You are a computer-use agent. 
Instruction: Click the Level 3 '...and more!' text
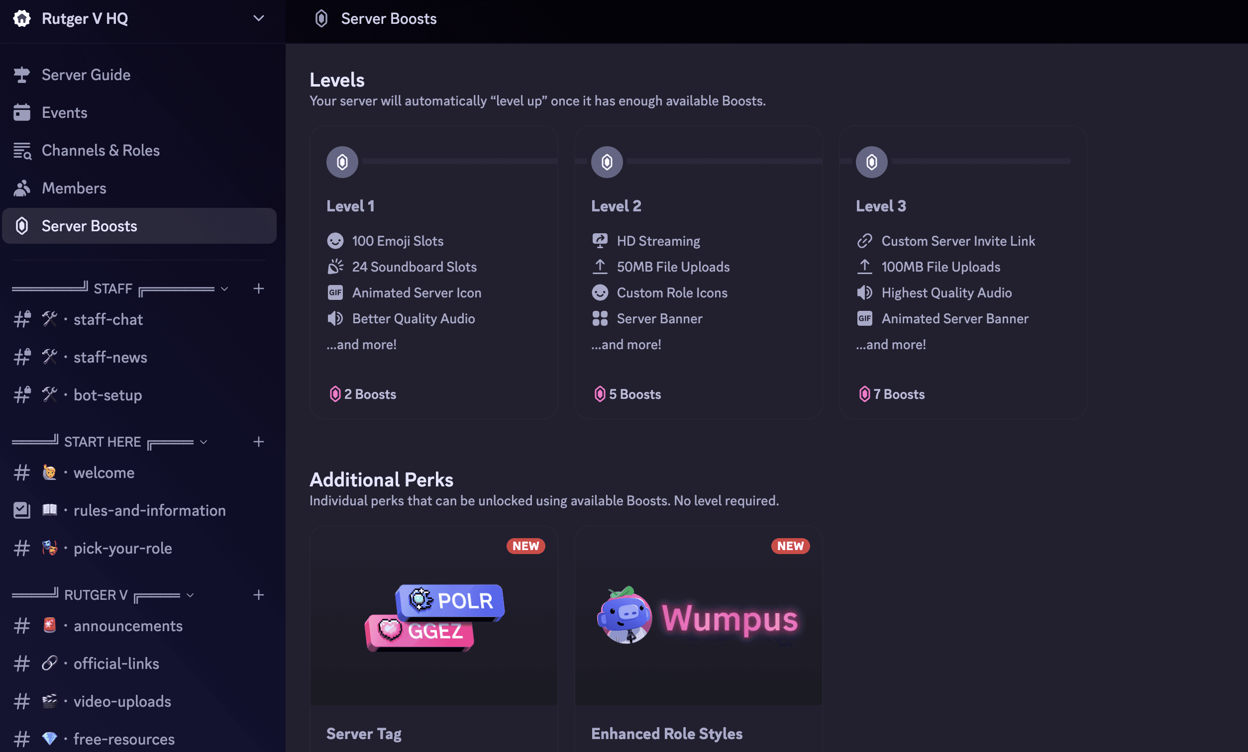(891, 345)
